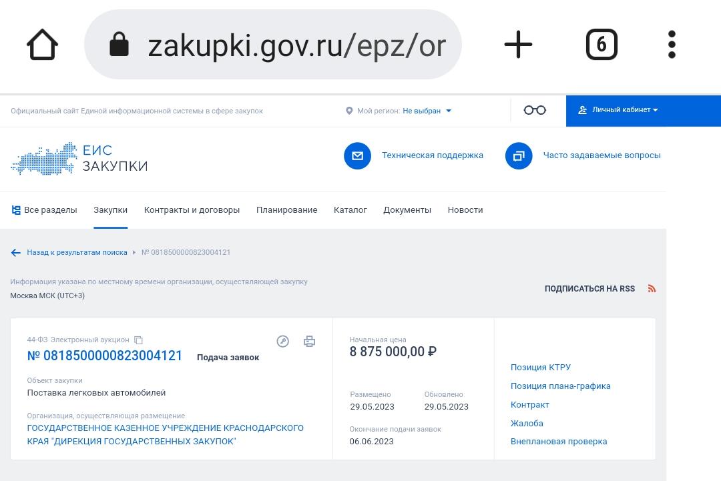Click the Часто задаваемые вопросы chat icon

click(x=519, y=155)
